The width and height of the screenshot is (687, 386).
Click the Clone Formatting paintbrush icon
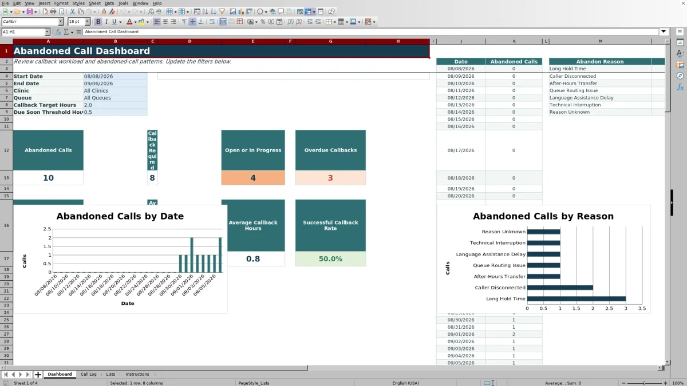[104, 11]
